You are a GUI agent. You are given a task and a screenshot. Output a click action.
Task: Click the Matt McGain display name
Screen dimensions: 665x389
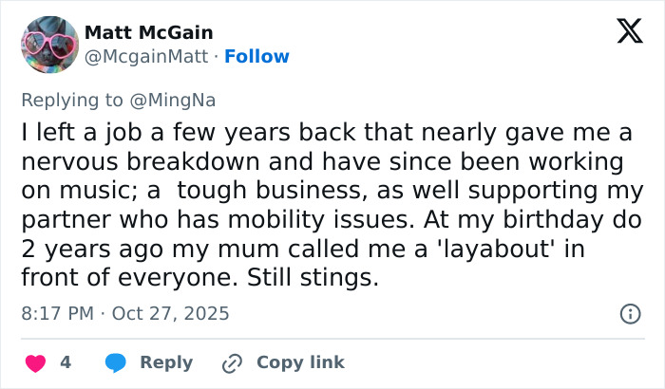(x=148, y=33)
